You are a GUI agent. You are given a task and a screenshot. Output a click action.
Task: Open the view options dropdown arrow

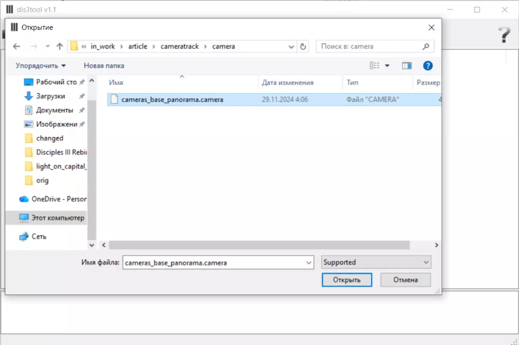(387, 66)
